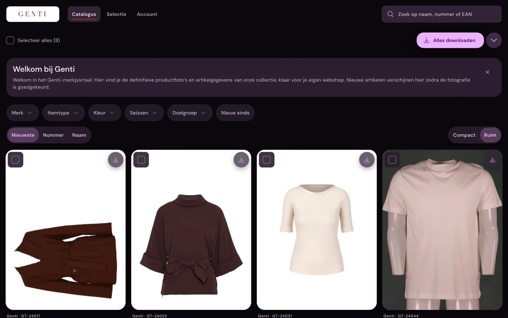Screen dimensions: 508x318
Task: Click the Genti · GT-24017 label
Action: coord(24,316)
